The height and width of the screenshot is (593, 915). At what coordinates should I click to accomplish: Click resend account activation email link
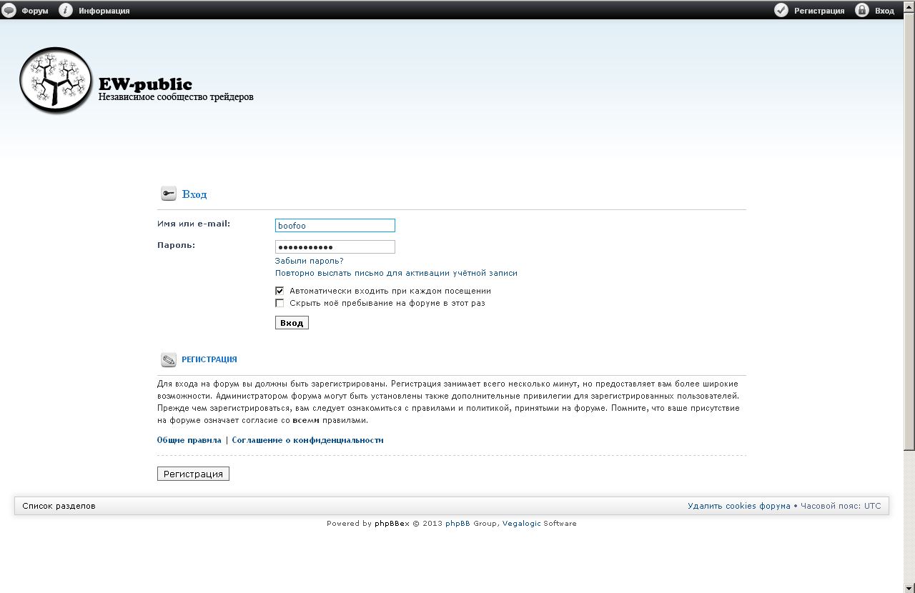pyautogui.click(x=396, y=273)
